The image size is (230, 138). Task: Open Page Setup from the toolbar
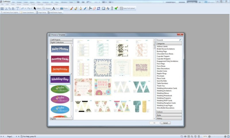(x=41, y=12)
